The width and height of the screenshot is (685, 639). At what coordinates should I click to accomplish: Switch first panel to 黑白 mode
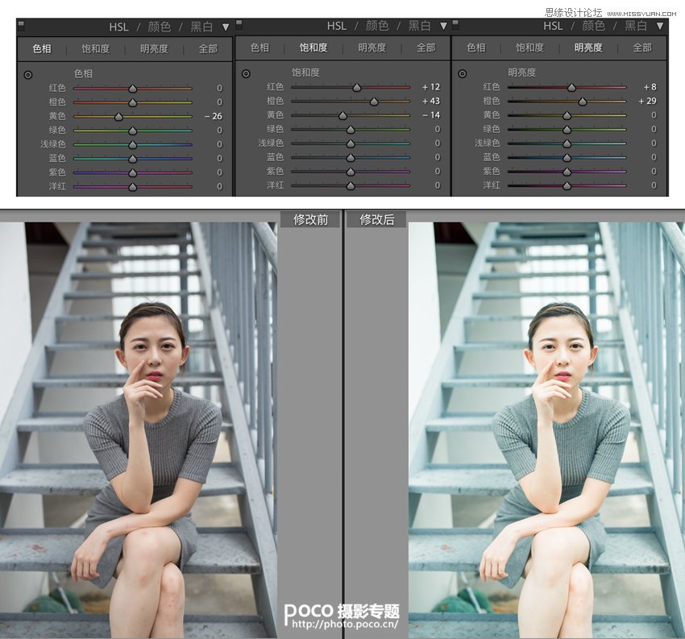[x=201, y=27]
